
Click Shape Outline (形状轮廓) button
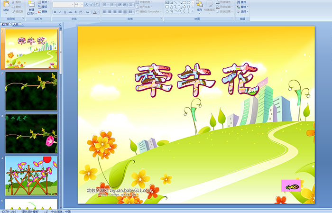pos(224,7)
